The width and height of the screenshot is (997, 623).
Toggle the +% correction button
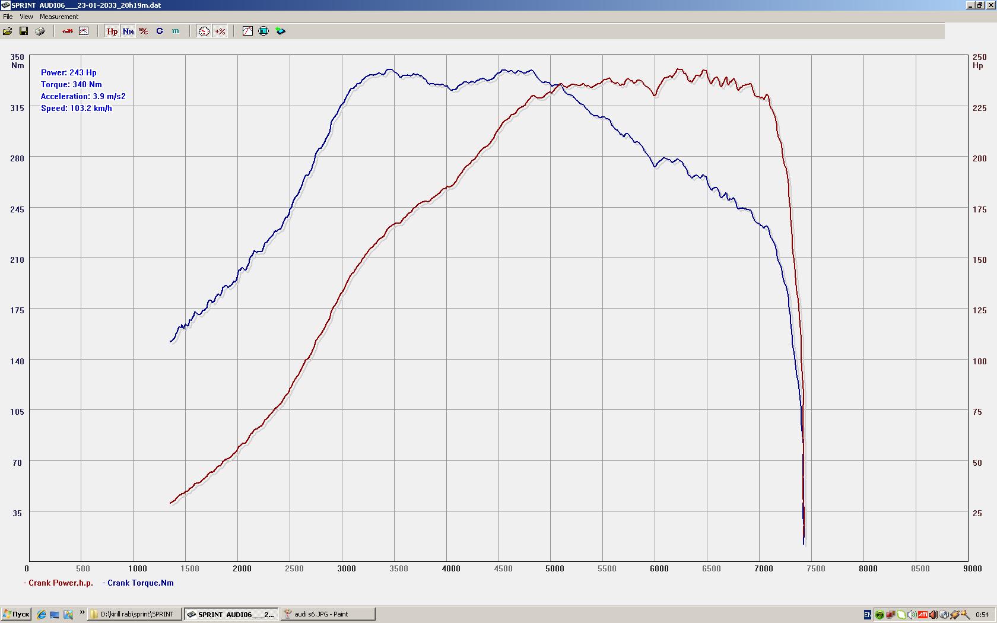click(x=220, y=31)
